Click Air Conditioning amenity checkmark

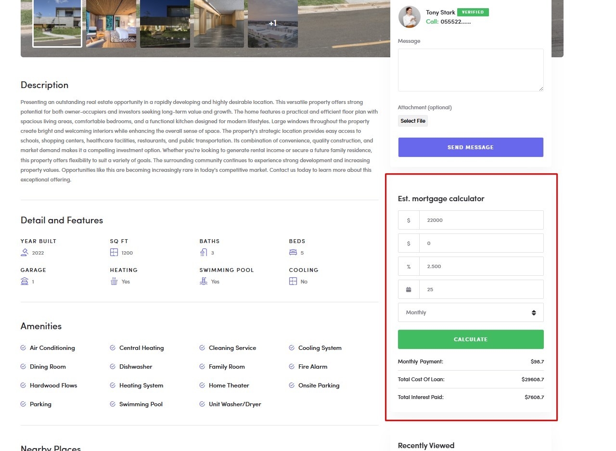23,348
